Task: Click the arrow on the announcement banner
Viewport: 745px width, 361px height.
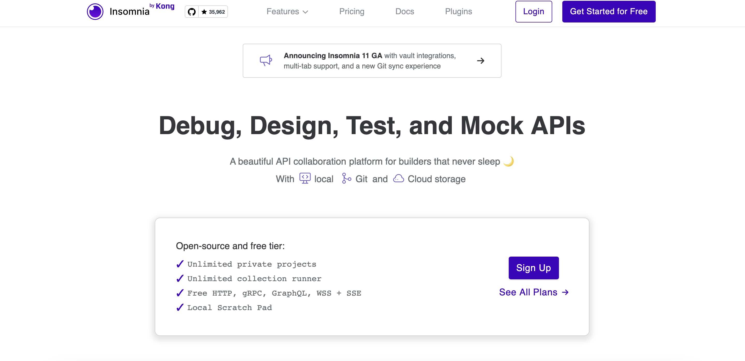Action: point(480,61)
